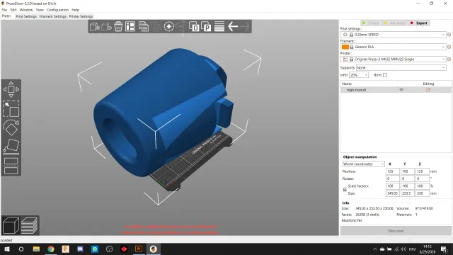This screenshot has width=453, height=255.
Task: Click the Copy toolbar icon
Action: (x=143, y=27)
